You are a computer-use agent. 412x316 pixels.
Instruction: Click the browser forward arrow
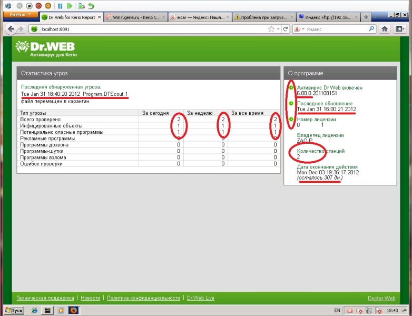[21, 29]
